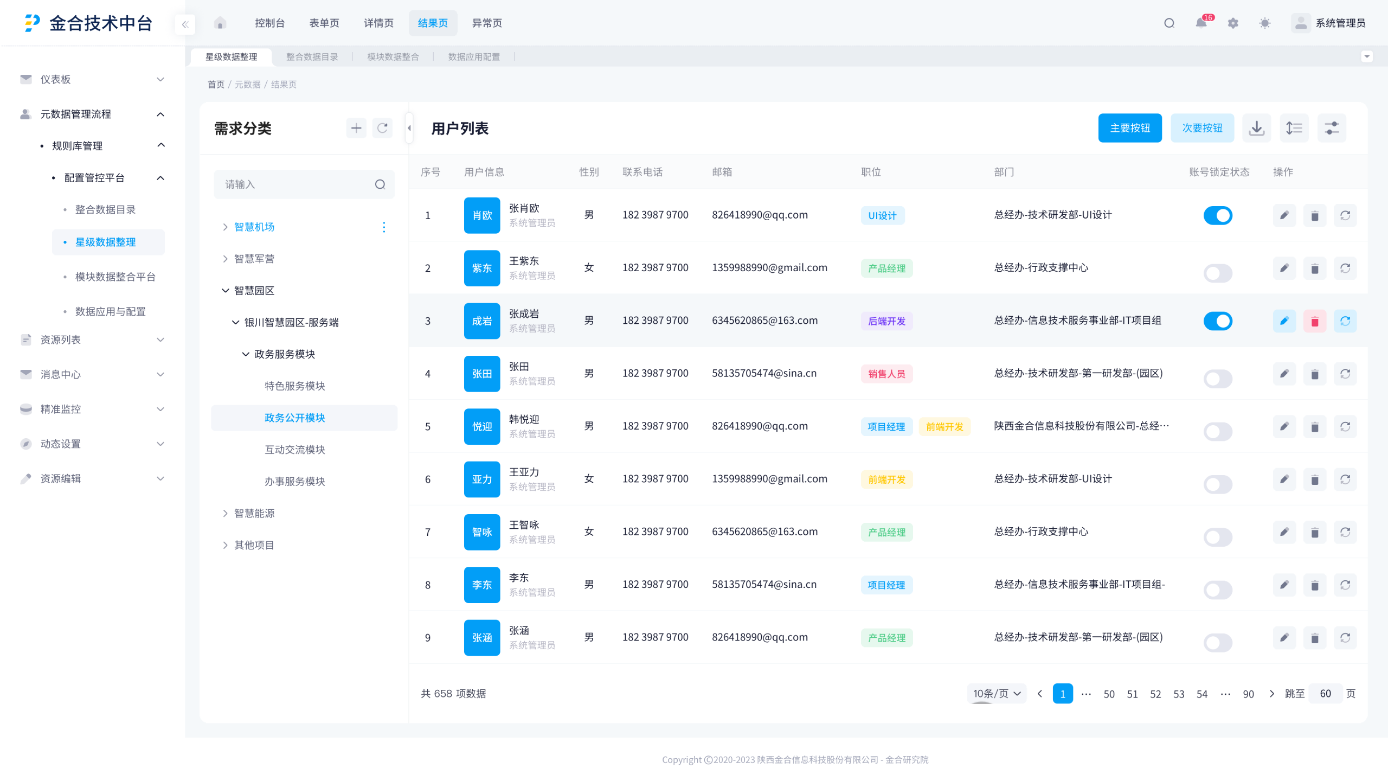
Task: Enable account lock toggle for 王紫东
Action: pos(1217,273)
